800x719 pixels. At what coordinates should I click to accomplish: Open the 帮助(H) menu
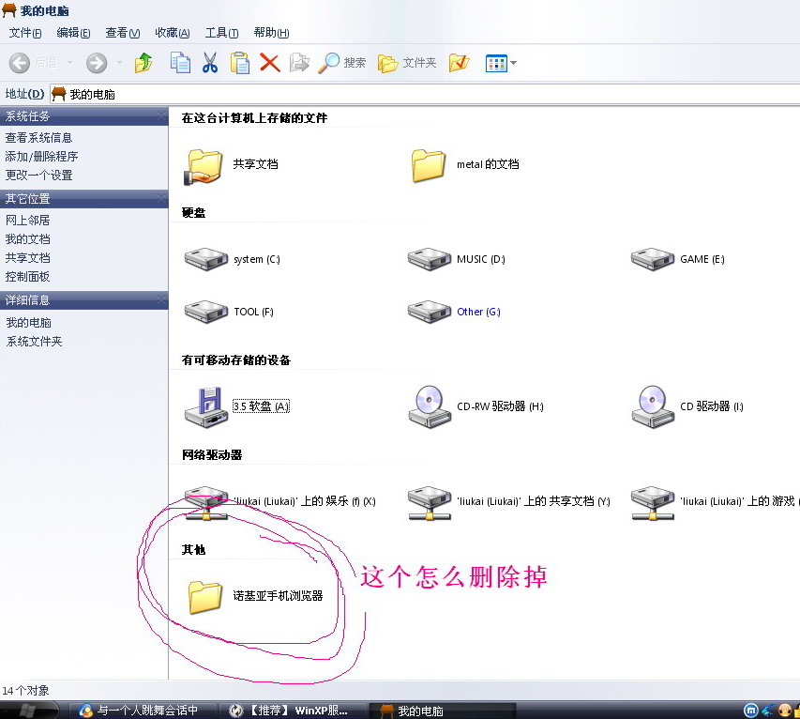[271, 33]
